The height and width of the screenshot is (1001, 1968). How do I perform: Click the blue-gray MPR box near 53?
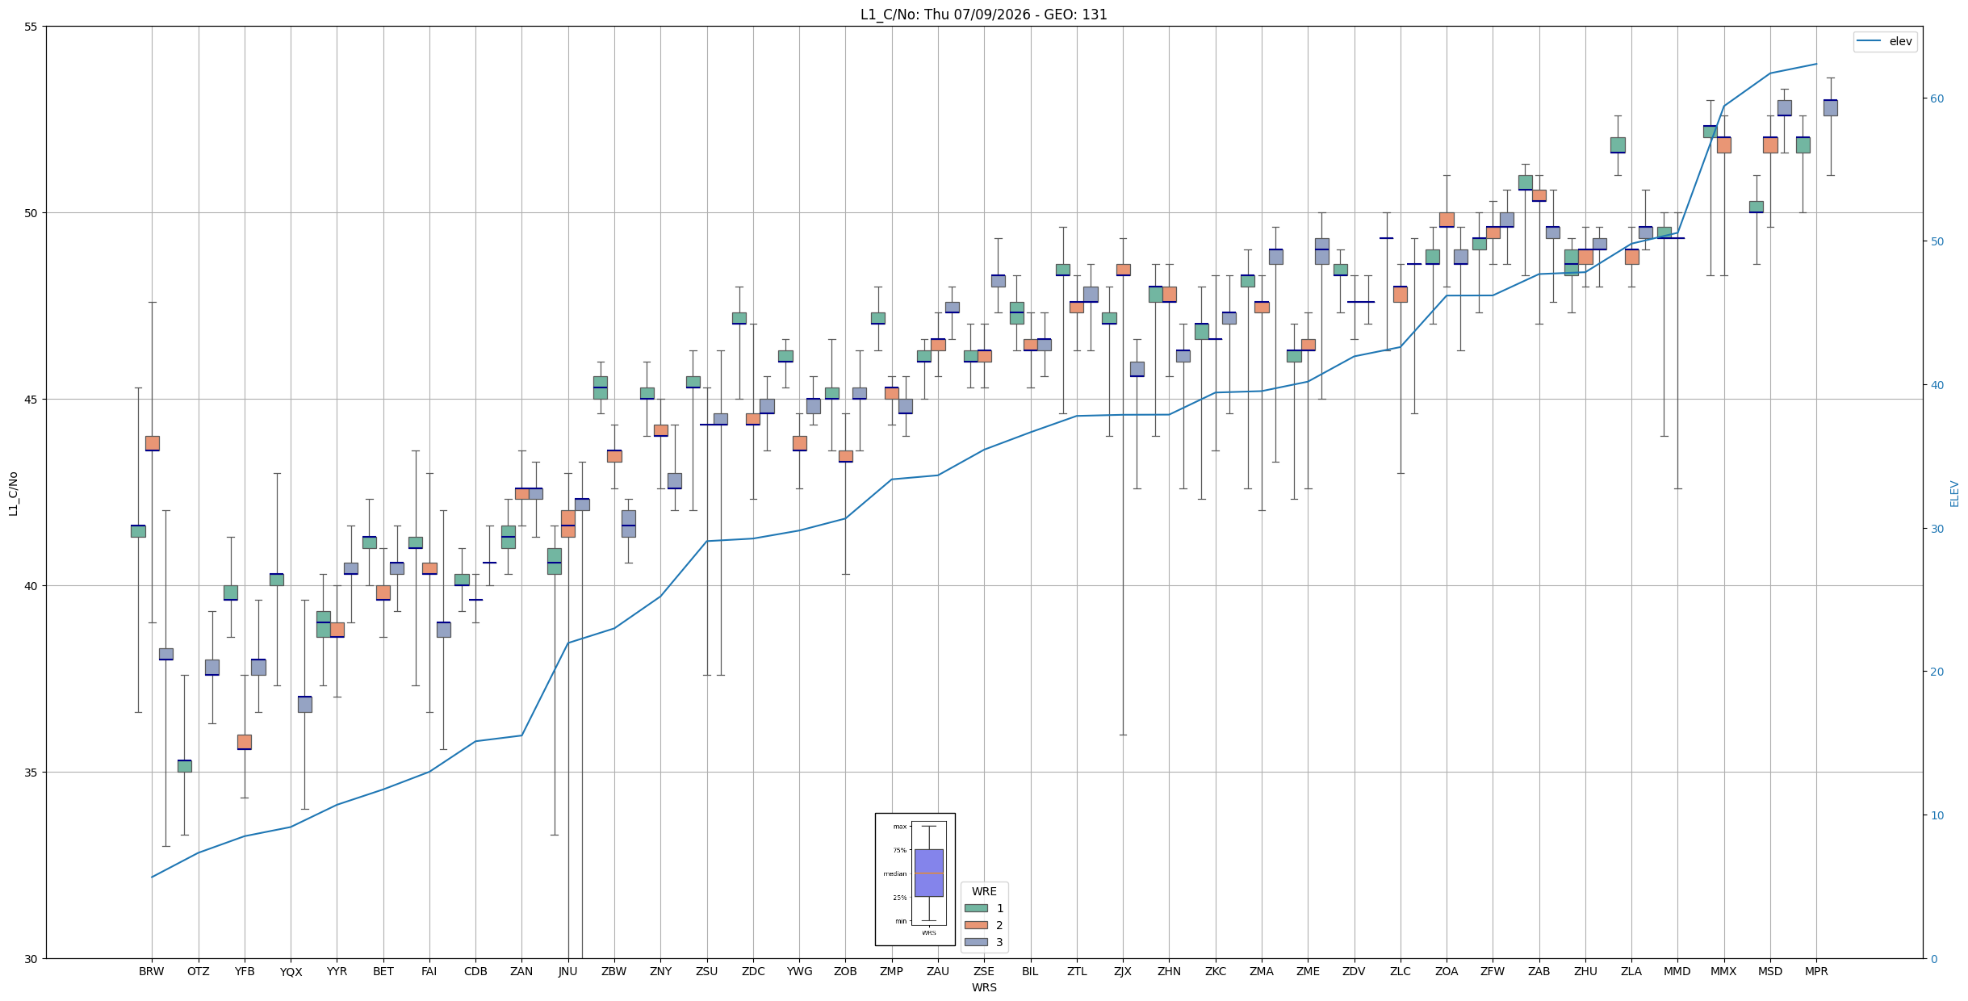point(1830,108)
